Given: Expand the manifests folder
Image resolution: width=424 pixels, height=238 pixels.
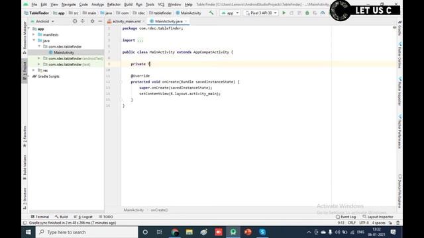Looking at the screenshot, I should [x=34, y=34].
